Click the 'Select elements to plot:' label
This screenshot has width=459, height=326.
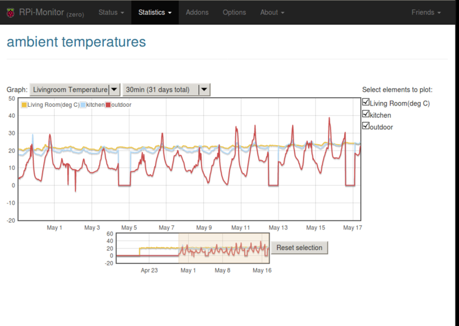397,90
